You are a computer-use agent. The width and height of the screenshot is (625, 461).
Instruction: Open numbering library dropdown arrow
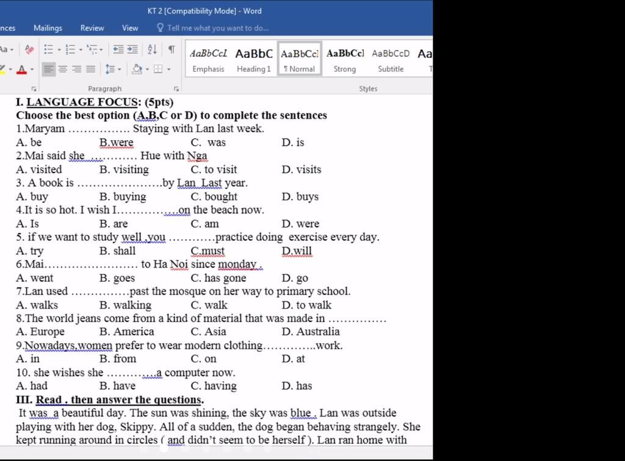coord(81,50)
